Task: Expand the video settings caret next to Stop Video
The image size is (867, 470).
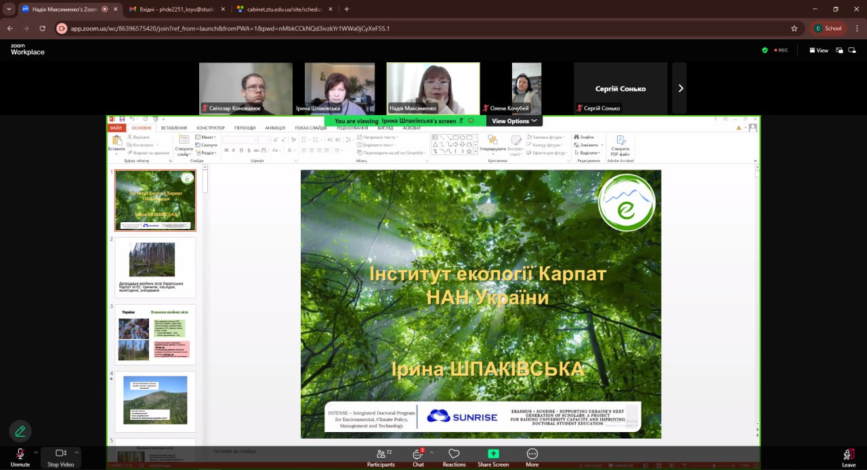Action: [x=77, y=452]
